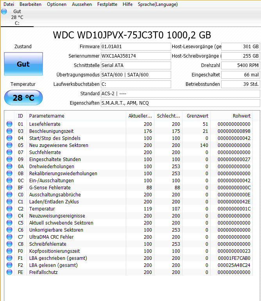The width and height of the screenshot is (261, 301).
Task: Select the Lesefehlerrate parameter name
Action: pyautogui.click(x=45, y=124)
